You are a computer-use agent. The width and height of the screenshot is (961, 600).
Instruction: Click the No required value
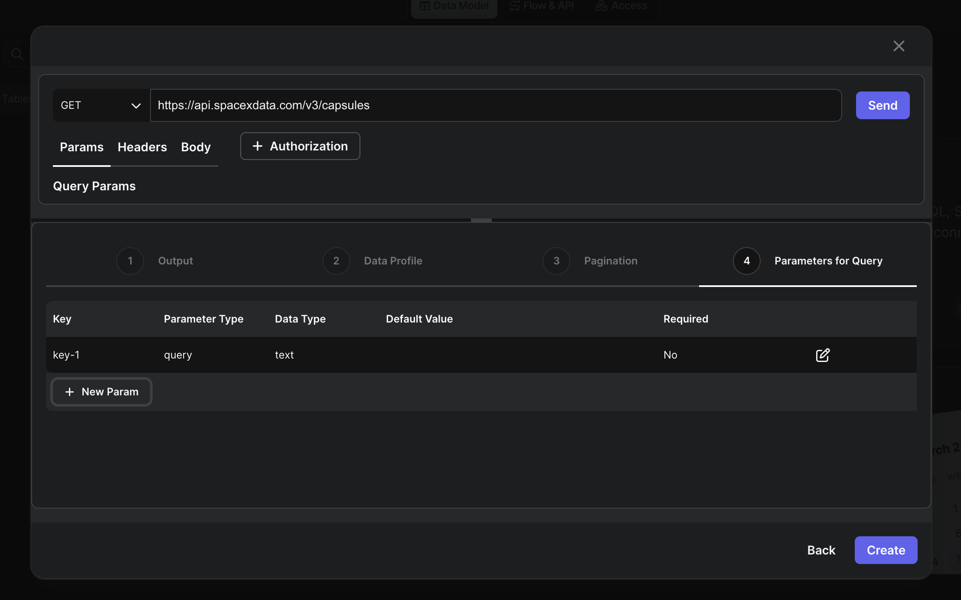coord(670,355)
